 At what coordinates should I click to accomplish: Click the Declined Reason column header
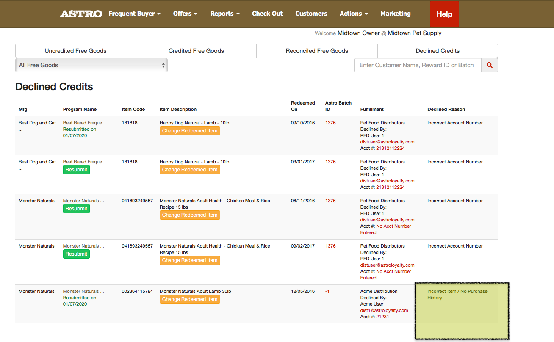(x=446, y=109)
